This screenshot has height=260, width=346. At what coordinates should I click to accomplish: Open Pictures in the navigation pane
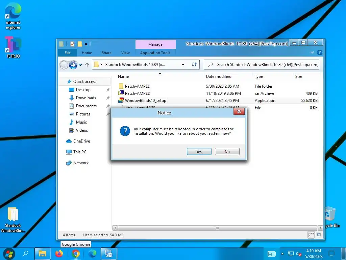pyautogui.click(x=83, y=114)
